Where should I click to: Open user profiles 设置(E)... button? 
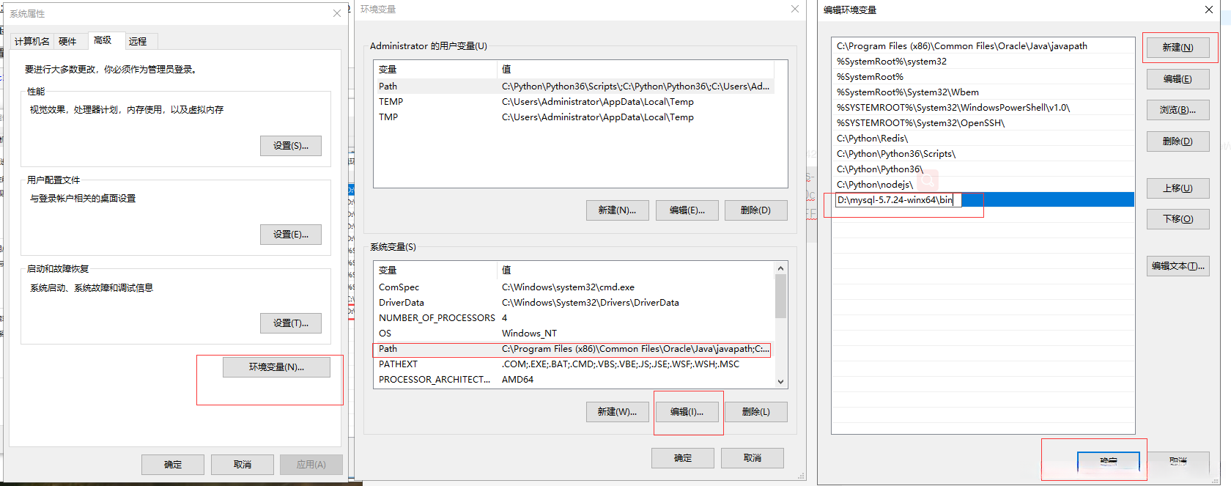291,235
